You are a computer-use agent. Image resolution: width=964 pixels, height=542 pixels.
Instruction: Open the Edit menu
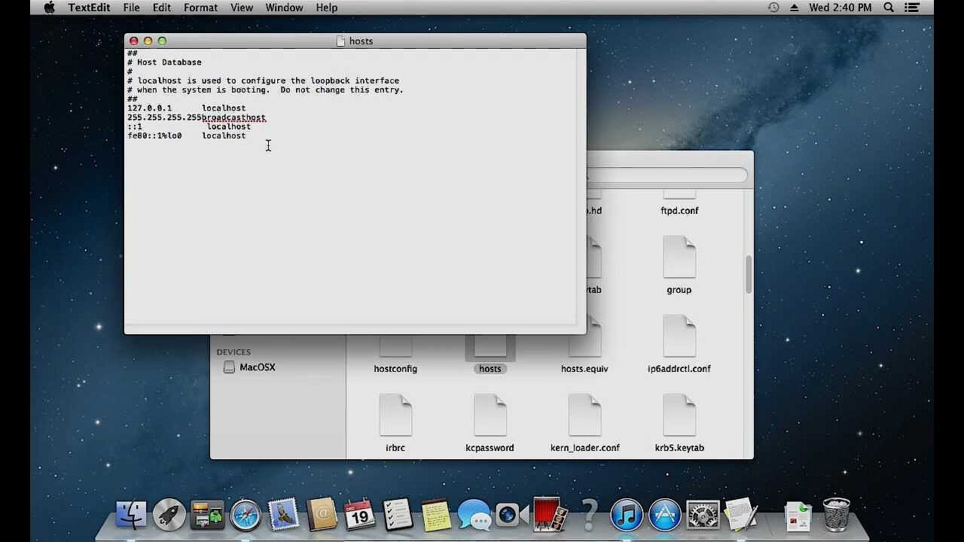click(x=162, y=8)
